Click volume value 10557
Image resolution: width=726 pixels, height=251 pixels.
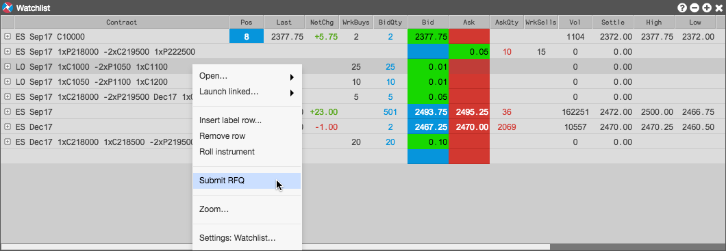(x=575, y=127)
